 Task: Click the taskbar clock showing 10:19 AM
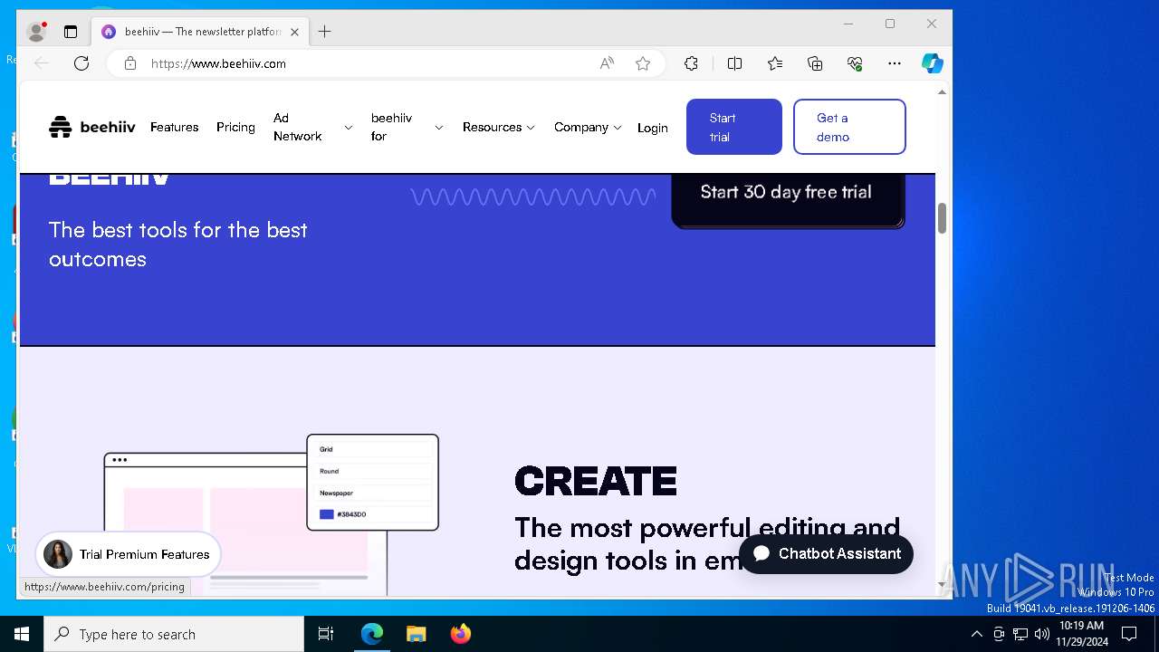(x=1082, y=634)
